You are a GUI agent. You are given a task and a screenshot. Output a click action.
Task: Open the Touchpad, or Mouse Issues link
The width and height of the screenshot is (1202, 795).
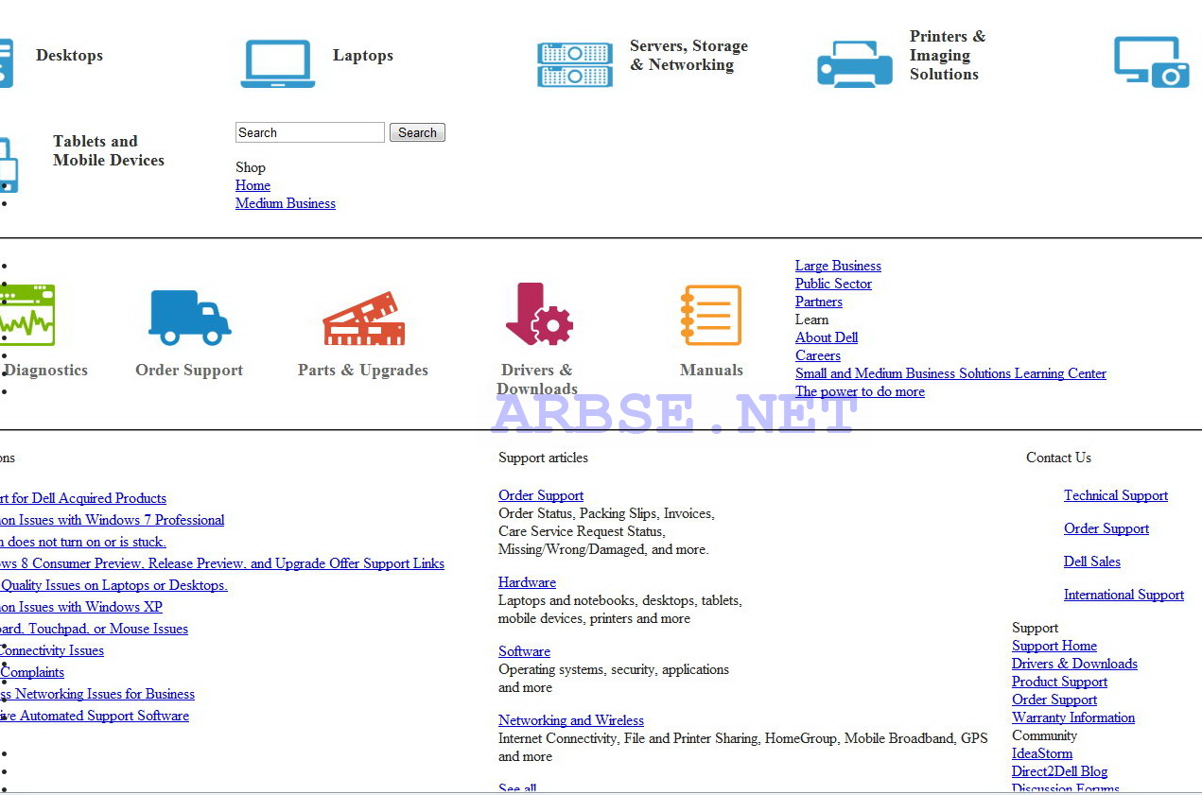[95, 629]
